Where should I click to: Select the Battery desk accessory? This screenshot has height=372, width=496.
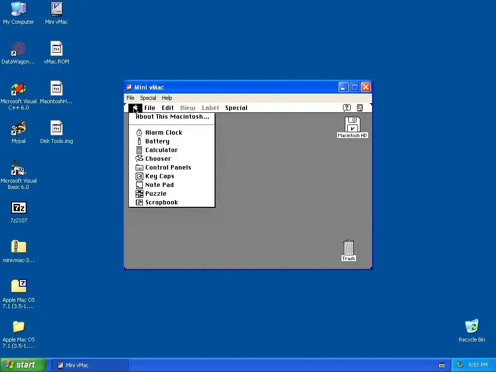[172, 141]
